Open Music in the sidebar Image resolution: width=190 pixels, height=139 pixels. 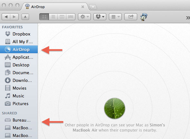19,96
